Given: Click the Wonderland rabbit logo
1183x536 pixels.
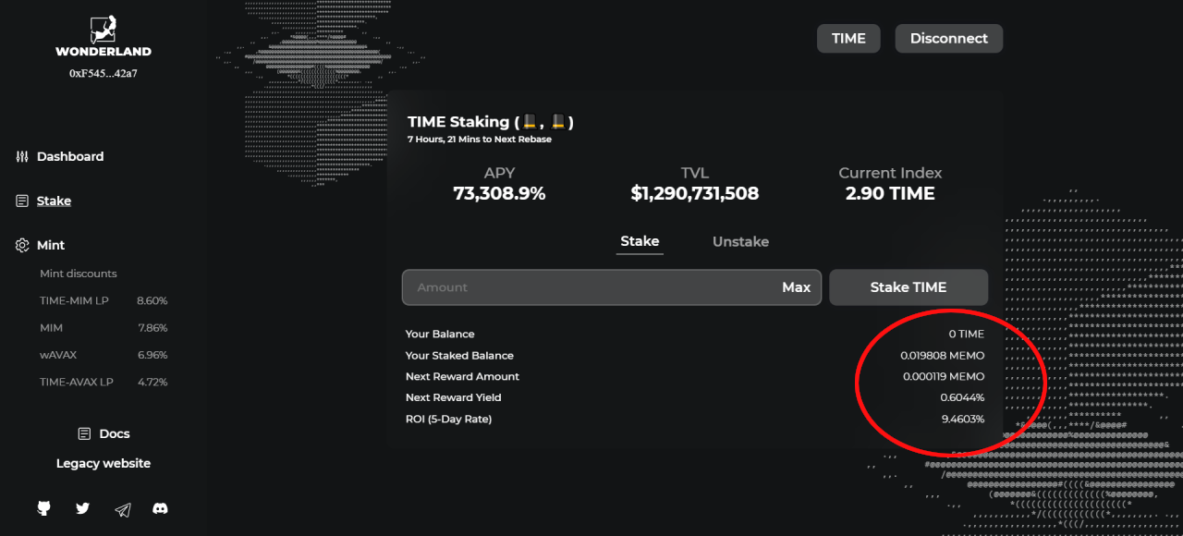Looking at the screenshot, I should (x=103, y=29).
